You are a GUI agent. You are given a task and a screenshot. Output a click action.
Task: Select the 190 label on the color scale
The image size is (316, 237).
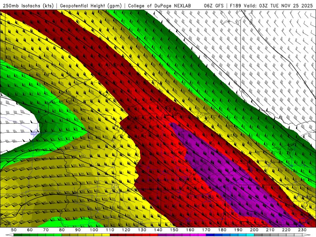(x=238, y=230)
